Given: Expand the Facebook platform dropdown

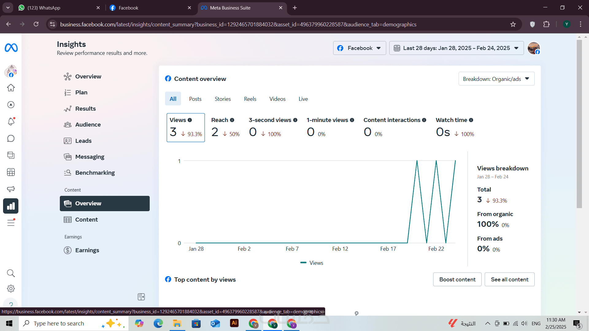Looking at the screenshot, I should 359,48.
